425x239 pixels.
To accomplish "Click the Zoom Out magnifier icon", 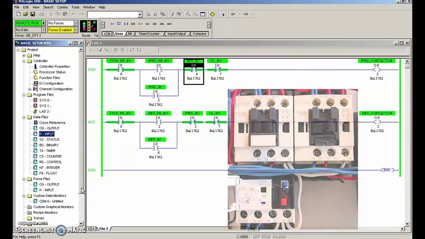I will pos(195,14).
